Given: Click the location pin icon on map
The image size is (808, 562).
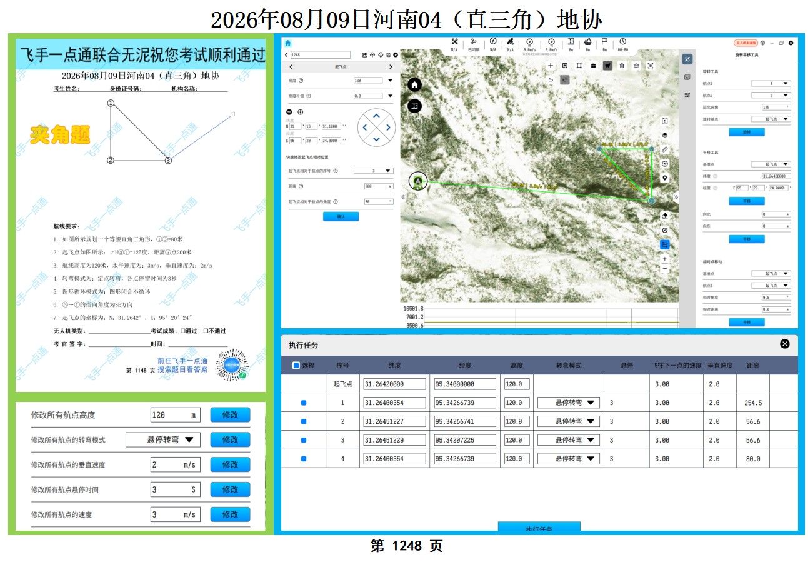Looking at the screenshot, I should tap(665, 178).
